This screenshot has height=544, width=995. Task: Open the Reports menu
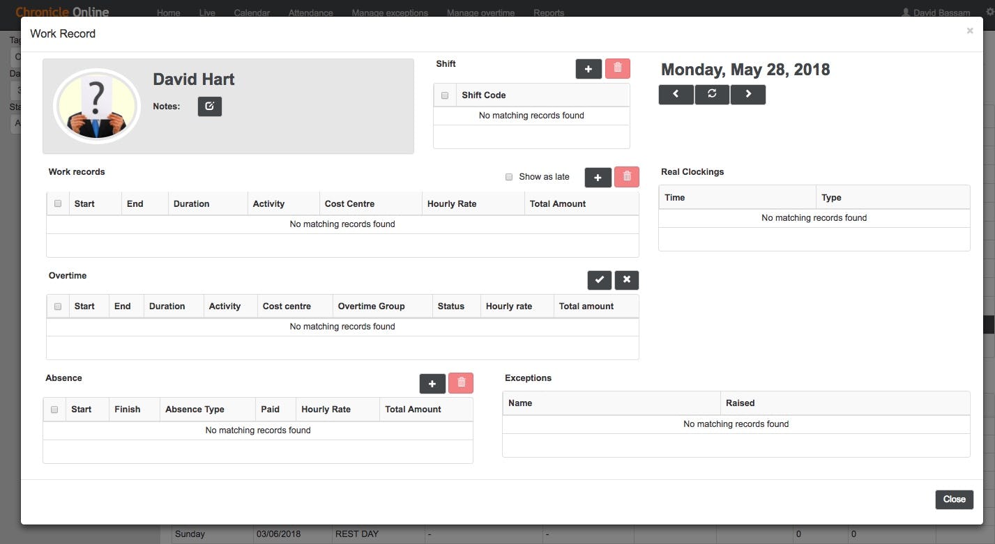(548, 12)
